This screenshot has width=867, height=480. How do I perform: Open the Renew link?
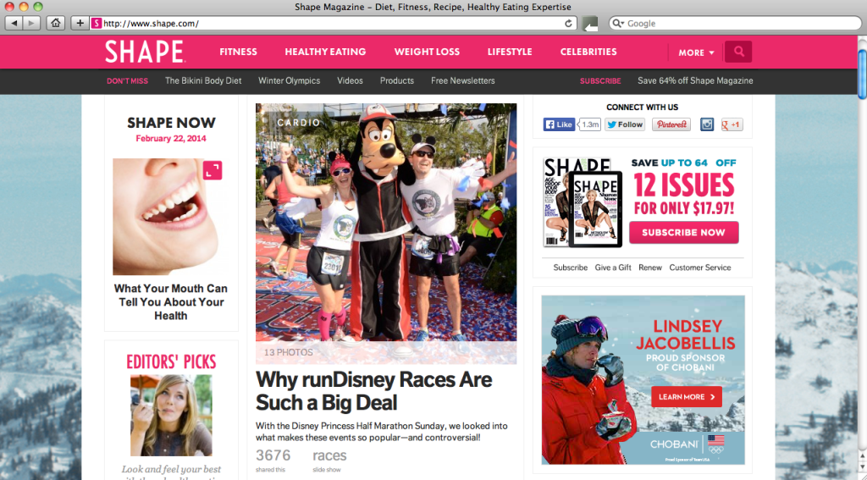point(650,268)
